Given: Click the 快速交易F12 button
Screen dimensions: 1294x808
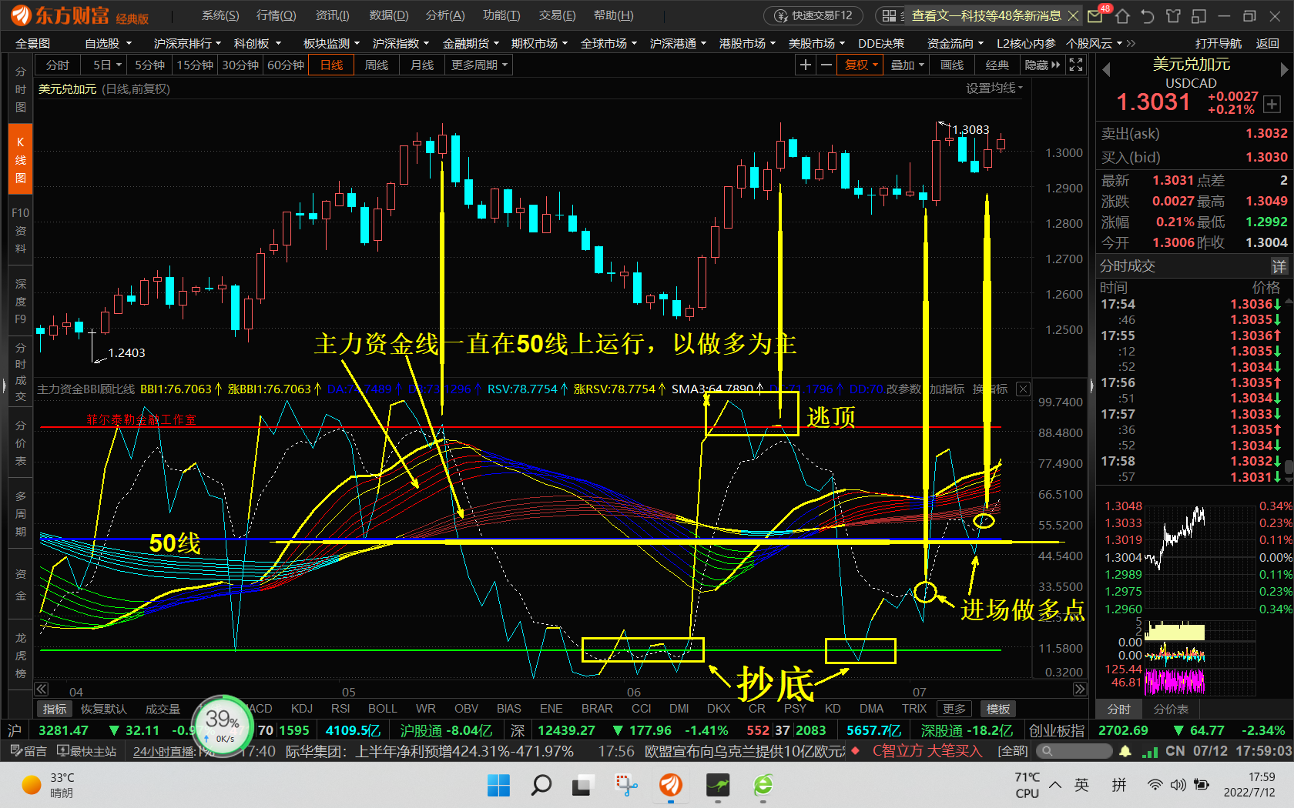Looking at the screenshot, I should tap(814, 16).
